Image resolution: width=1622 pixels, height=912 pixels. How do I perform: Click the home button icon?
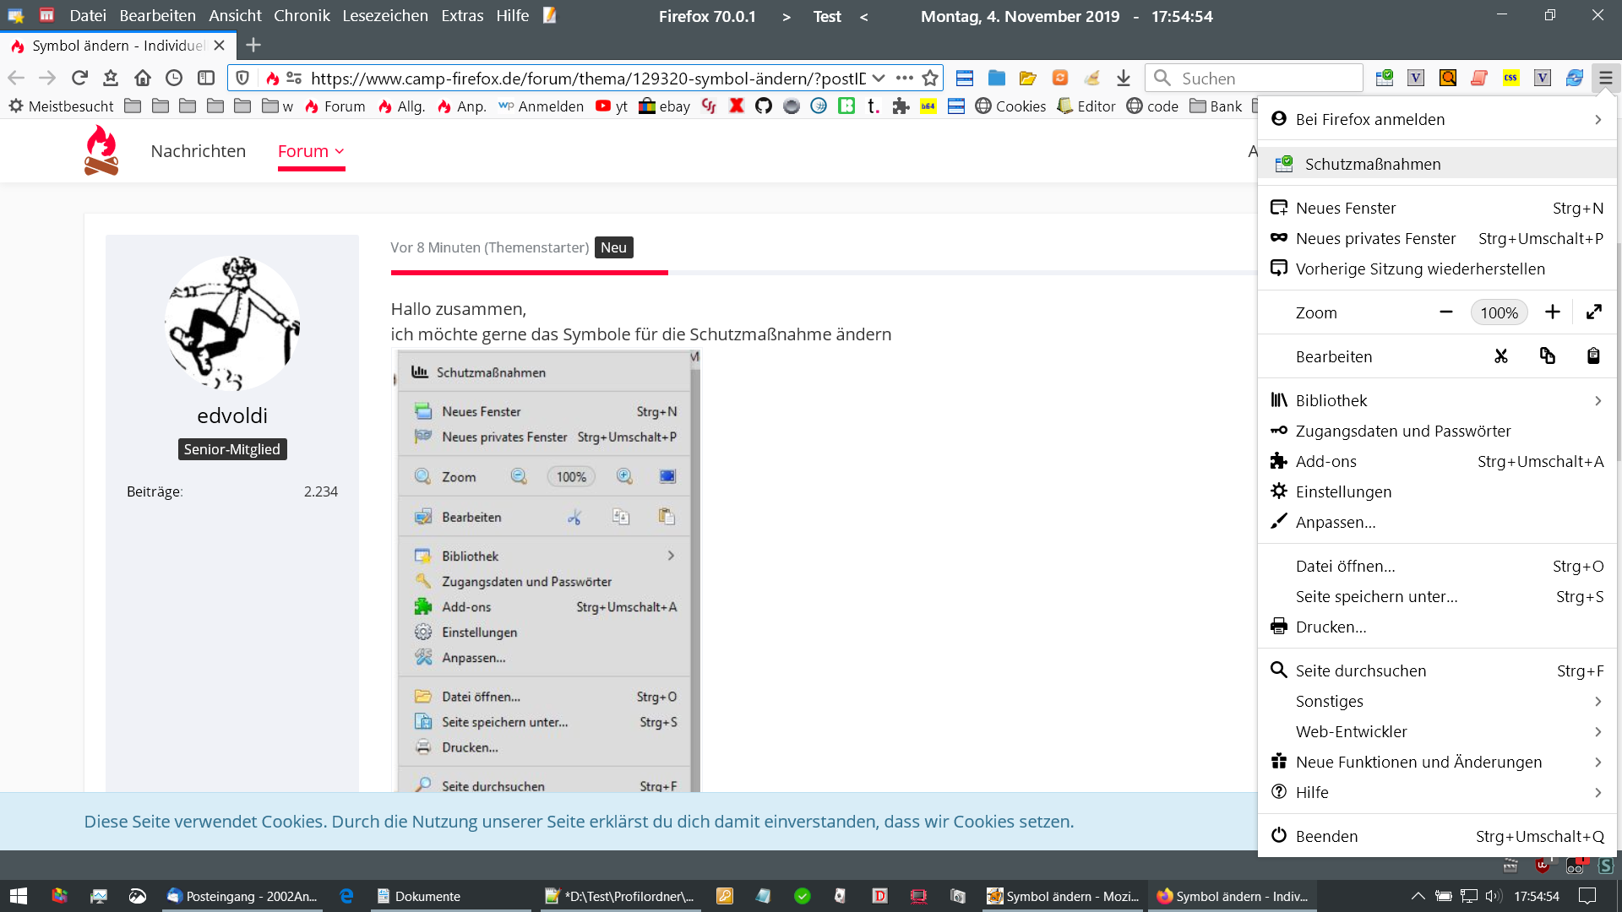click(x=142, y=78)
